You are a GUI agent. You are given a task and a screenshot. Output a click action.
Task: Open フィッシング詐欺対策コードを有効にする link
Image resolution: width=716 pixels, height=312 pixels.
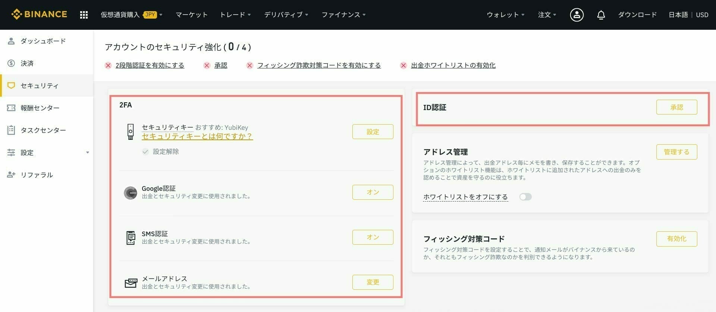[x=319, y=65]
